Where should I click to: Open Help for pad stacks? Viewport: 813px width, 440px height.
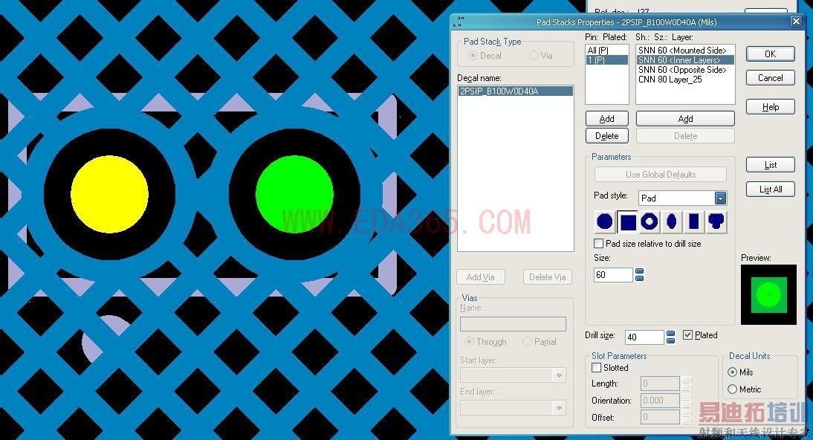770,107
